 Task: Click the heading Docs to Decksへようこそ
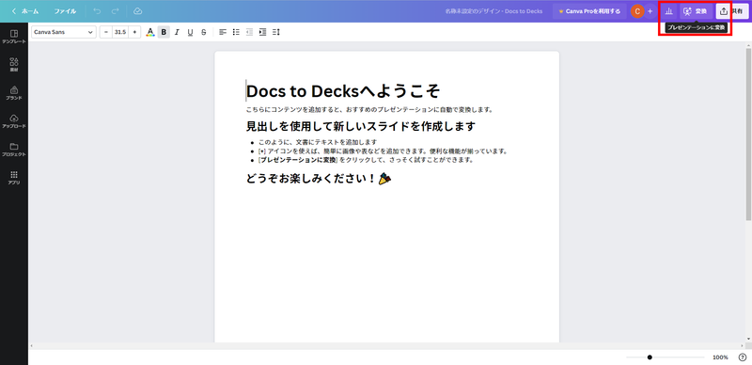pos(343,90)
